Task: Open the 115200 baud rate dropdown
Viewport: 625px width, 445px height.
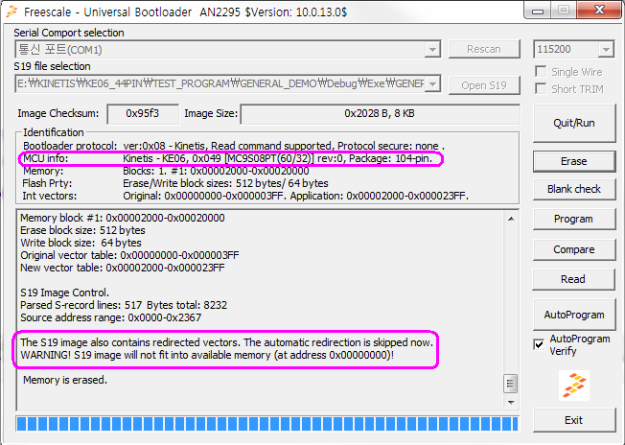Action: point(606,50)
